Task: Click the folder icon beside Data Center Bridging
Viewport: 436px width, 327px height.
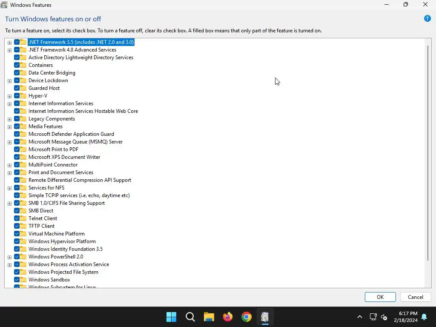Action: [x=23, y=73]
